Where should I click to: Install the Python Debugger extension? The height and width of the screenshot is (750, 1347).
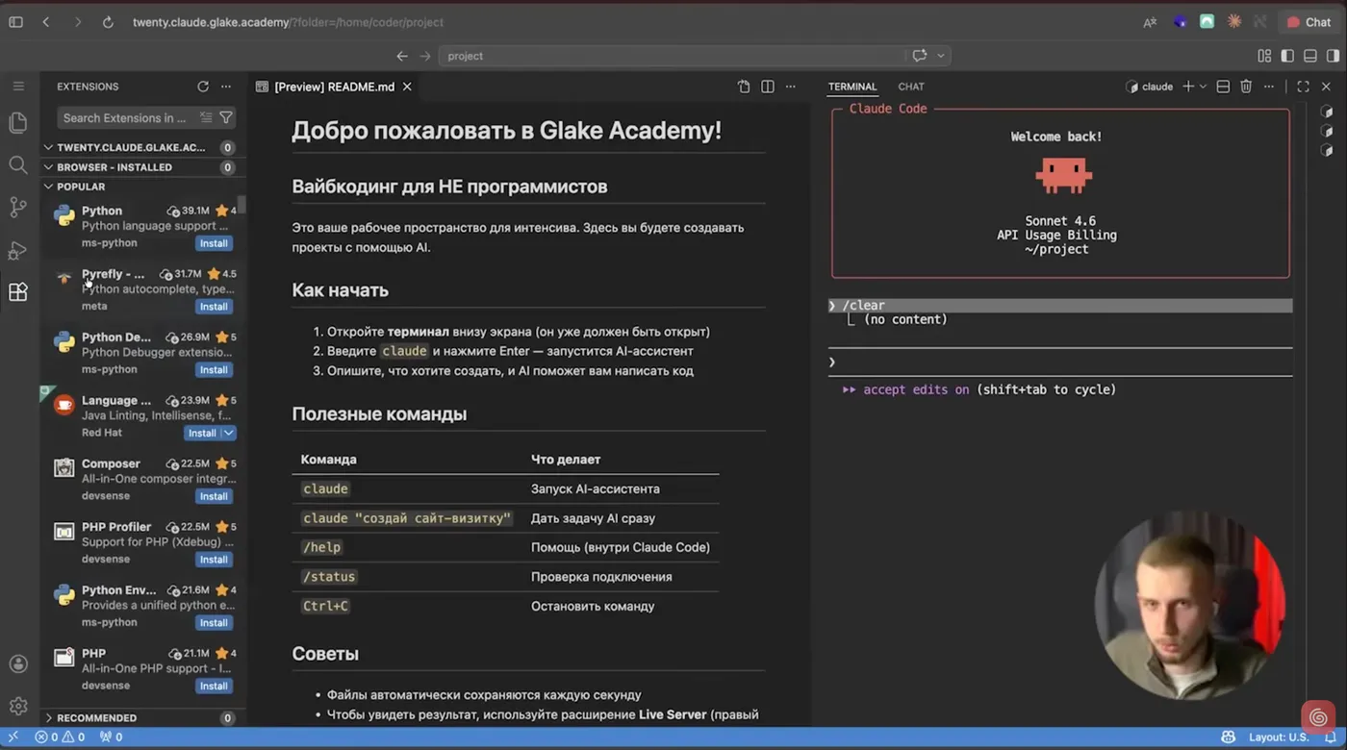tap(214, 370)
